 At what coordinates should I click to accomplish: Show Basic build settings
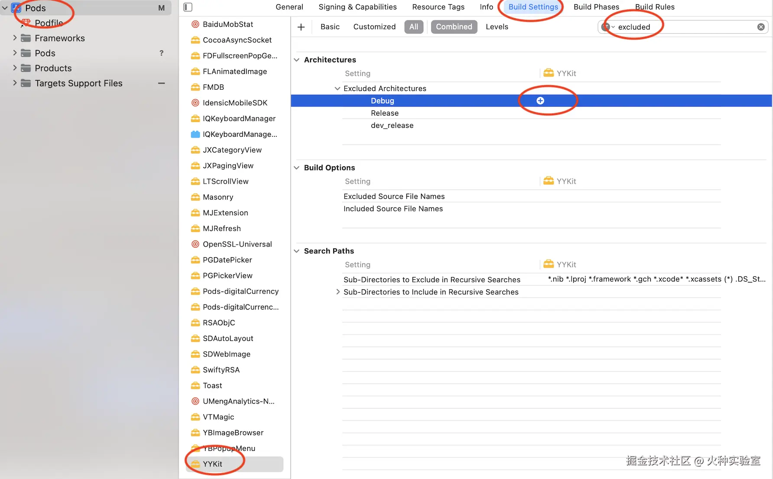tap(330, 27)
